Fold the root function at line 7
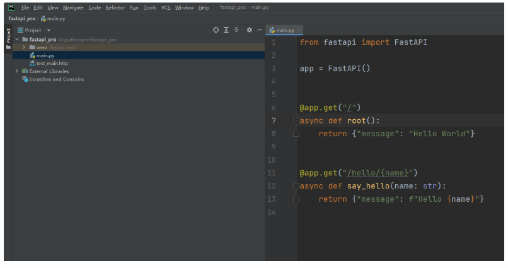 click(296, 121)
